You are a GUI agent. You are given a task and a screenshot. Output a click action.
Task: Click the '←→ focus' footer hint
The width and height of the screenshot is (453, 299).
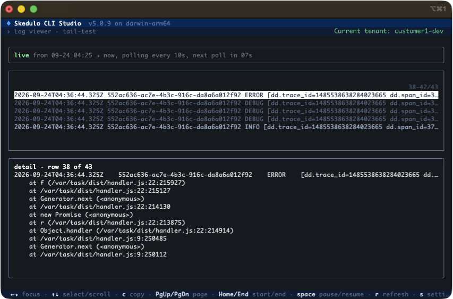25,294
